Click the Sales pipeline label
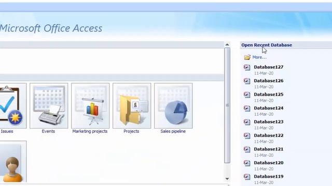 [173, 131]
